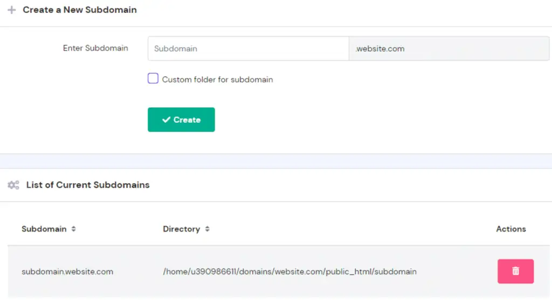
Task: Enable the Custom folder for subdomain checkbox
Action: tap(153, 79)
